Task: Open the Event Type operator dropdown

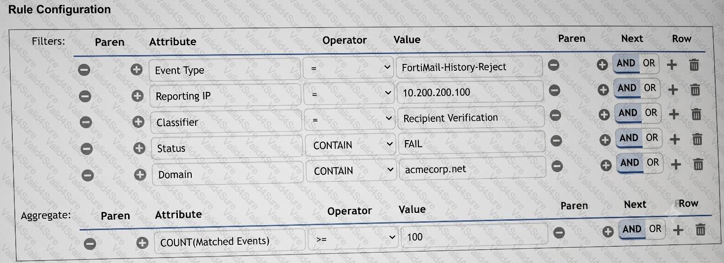Action: pyautogui.click(x=349, y=68)
